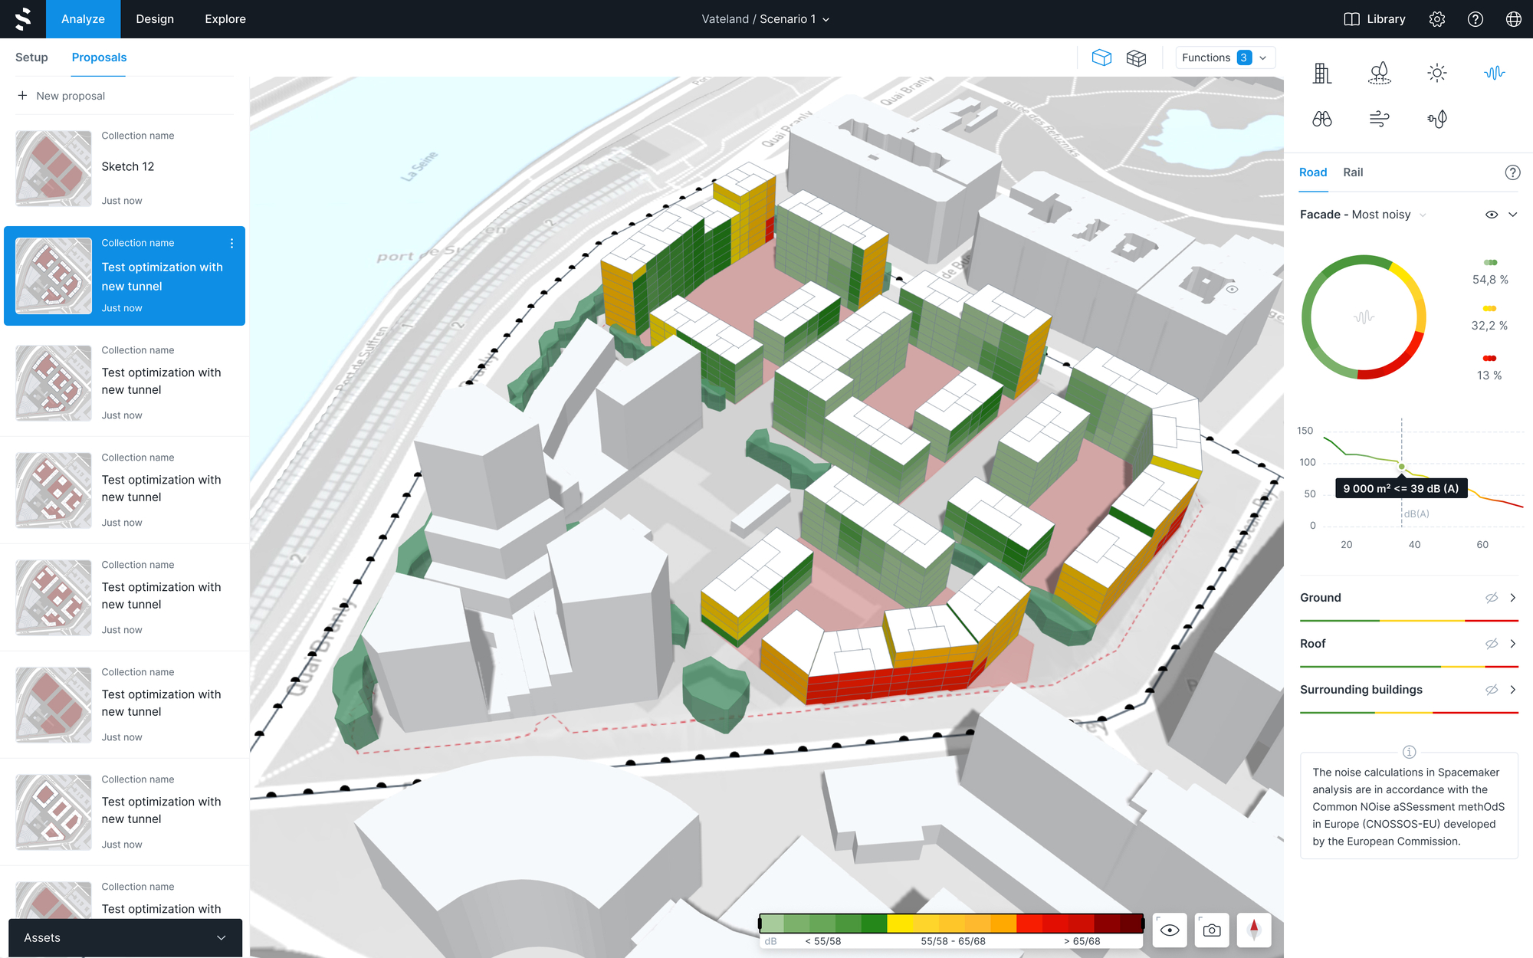Expand the Functions dropdown
This screenshot has width=1533, height=958.
coord(1225,57)
